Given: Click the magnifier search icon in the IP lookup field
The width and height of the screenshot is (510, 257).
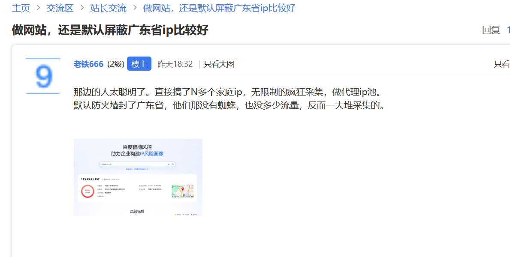Looking at the screenshot, I should 172,164.
